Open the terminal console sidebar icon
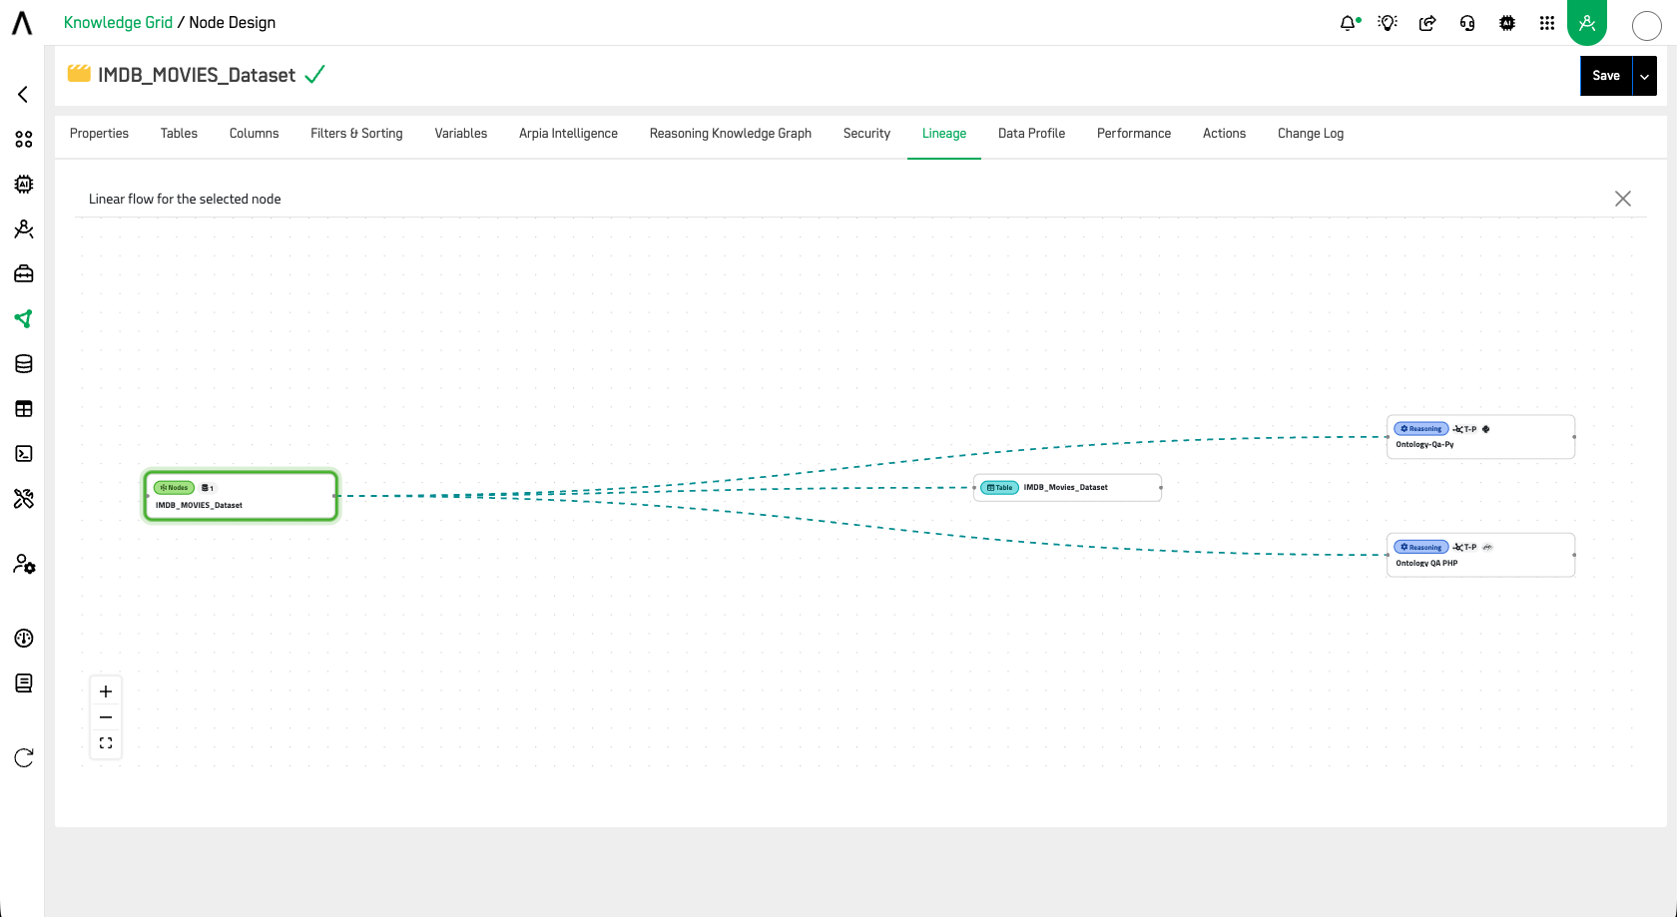 24,454
